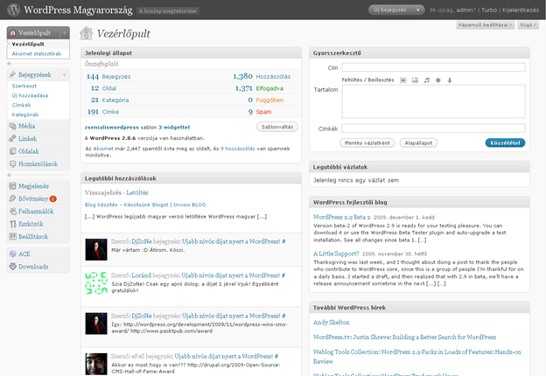The height and width of the screenshot is (376, 546).
Task: Click the Bővítmény update count badge
Action: tap(52, 199)
